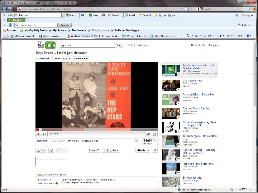Switch video to fullscreen mode
This screenshot has width=258, height=193.
pos(154,134)
